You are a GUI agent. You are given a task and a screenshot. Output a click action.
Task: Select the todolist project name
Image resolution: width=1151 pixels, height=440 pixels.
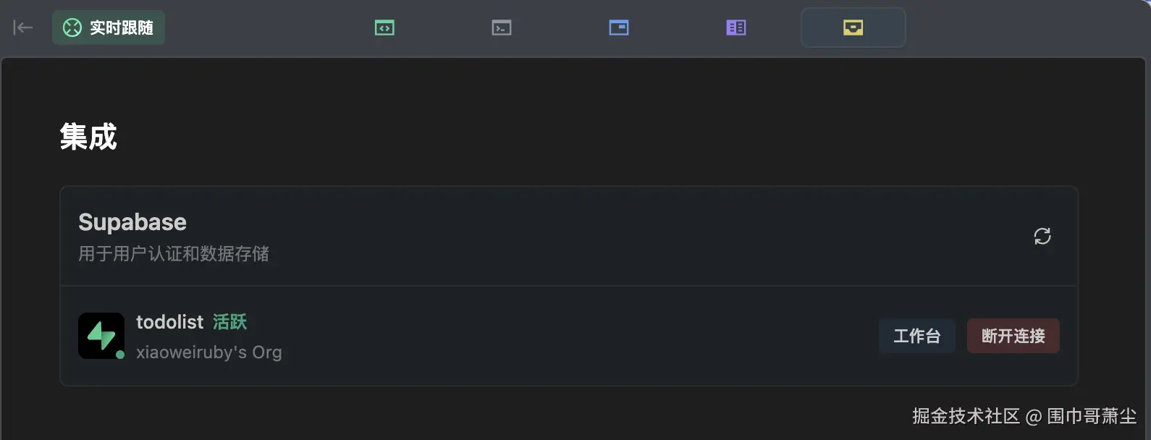pyautogui.click(x=170, y=322)
